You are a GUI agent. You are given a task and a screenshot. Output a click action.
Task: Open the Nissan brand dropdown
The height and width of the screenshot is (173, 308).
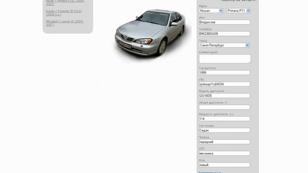211,11
